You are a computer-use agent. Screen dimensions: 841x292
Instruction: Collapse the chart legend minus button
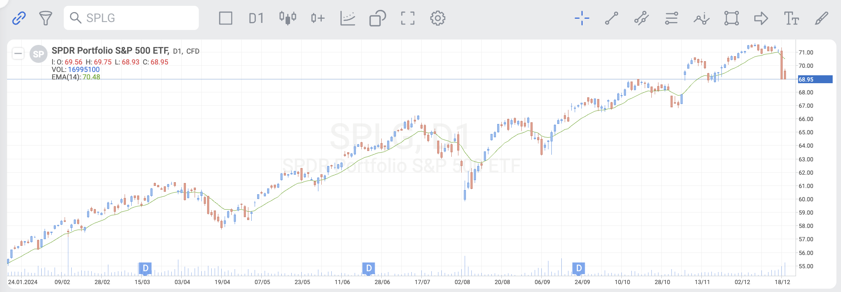(18, 54)
